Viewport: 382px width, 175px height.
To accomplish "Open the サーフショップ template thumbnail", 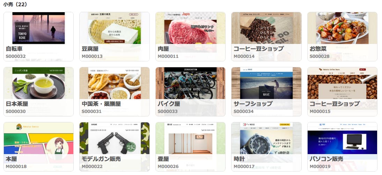I will [x=266, y=92].
